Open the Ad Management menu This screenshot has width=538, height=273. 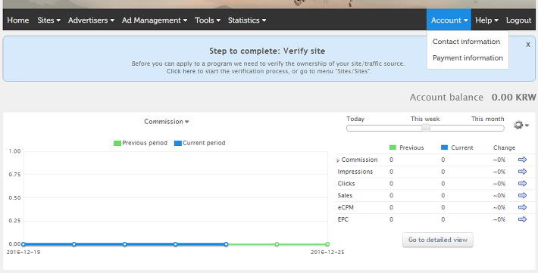(155, 20)
